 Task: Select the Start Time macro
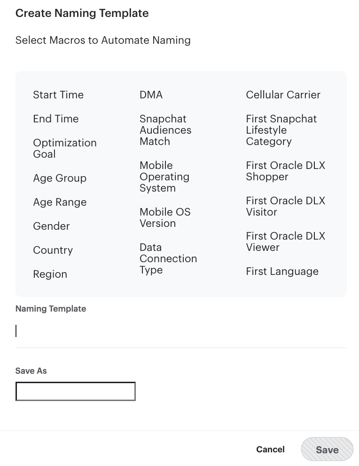tap(58, 95)
